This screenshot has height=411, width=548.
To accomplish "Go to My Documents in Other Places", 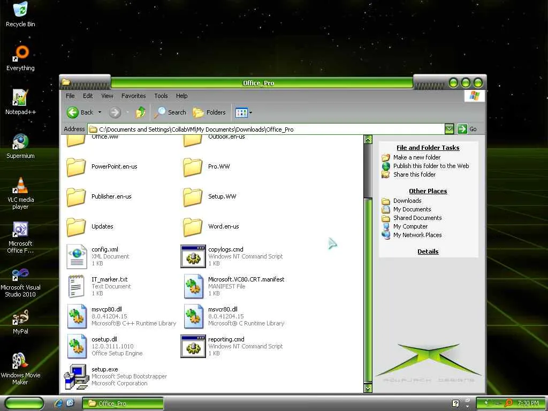I will (x=412, y=209).
